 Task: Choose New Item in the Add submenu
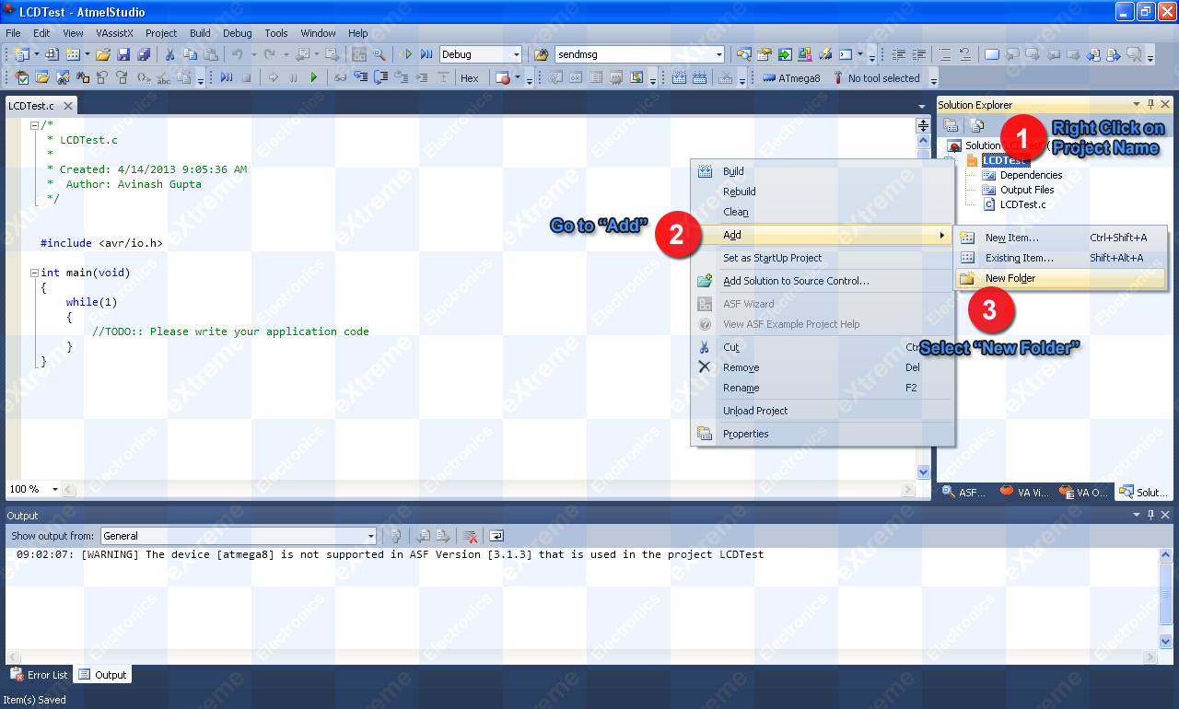point(1061,238)
